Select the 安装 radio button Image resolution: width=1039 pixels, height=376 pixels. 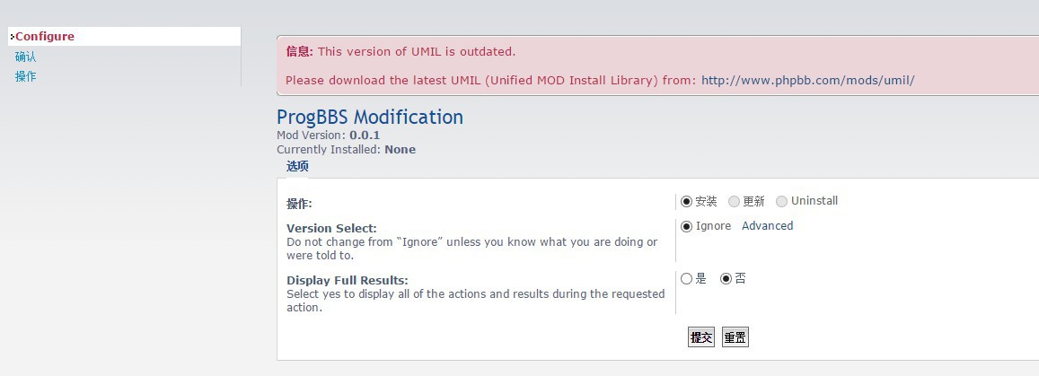pyautogui.click(x=686, y=201)
